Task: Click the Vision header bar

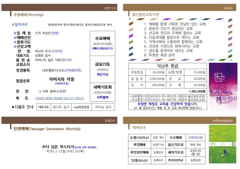Action: [180, 8]
